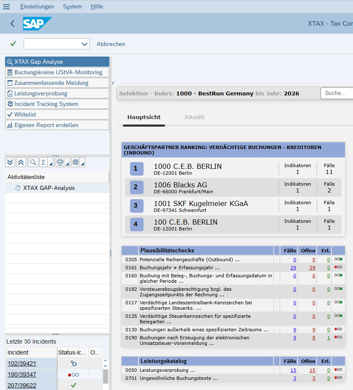The width and height of the screenshot is (353, 390).
Task: Click the 3 Offen link for Ungewöhnliche Buchungstexte
Action: [x=314, y=378]
